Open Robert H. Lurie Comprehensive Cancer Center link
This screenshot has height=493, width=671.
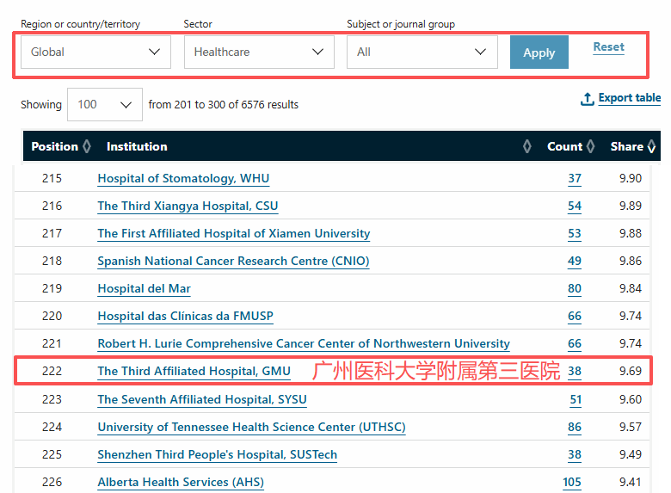tap(304, 343)
